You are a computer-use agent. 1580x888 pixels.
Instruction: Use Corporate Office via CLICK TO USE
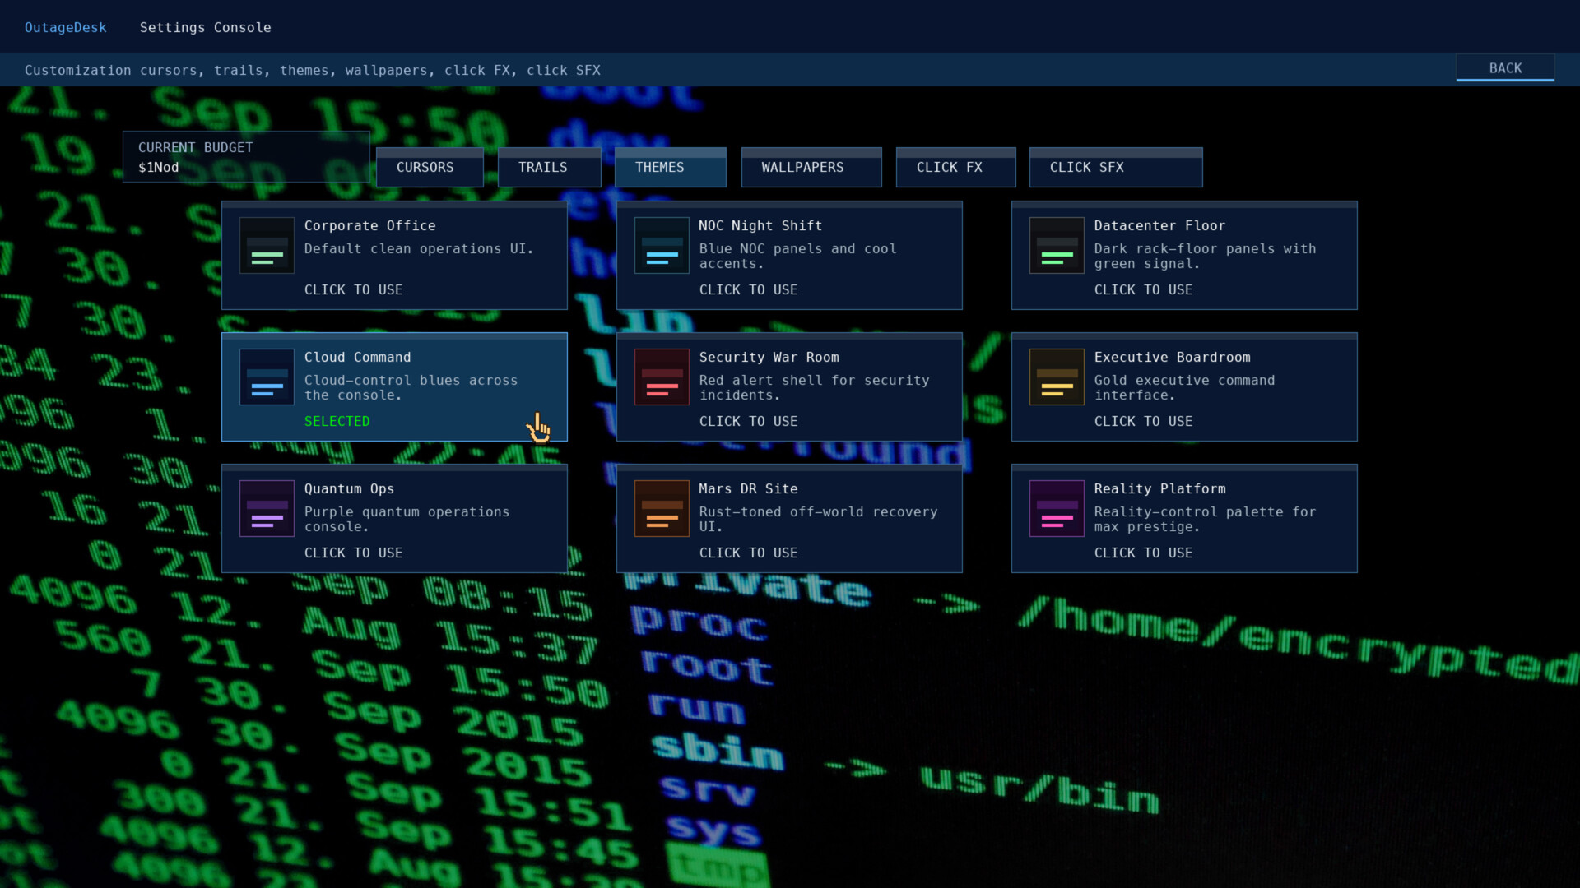point(354,289)
